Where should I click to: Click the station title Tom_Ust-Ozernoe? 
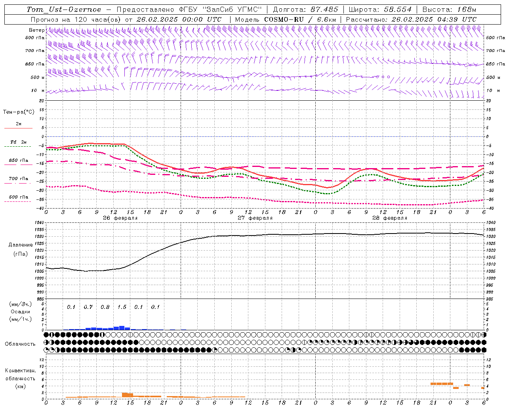[x=64, y=10]
